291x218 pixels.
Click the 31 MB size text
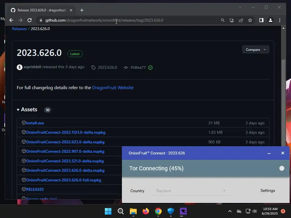point(214,123)
